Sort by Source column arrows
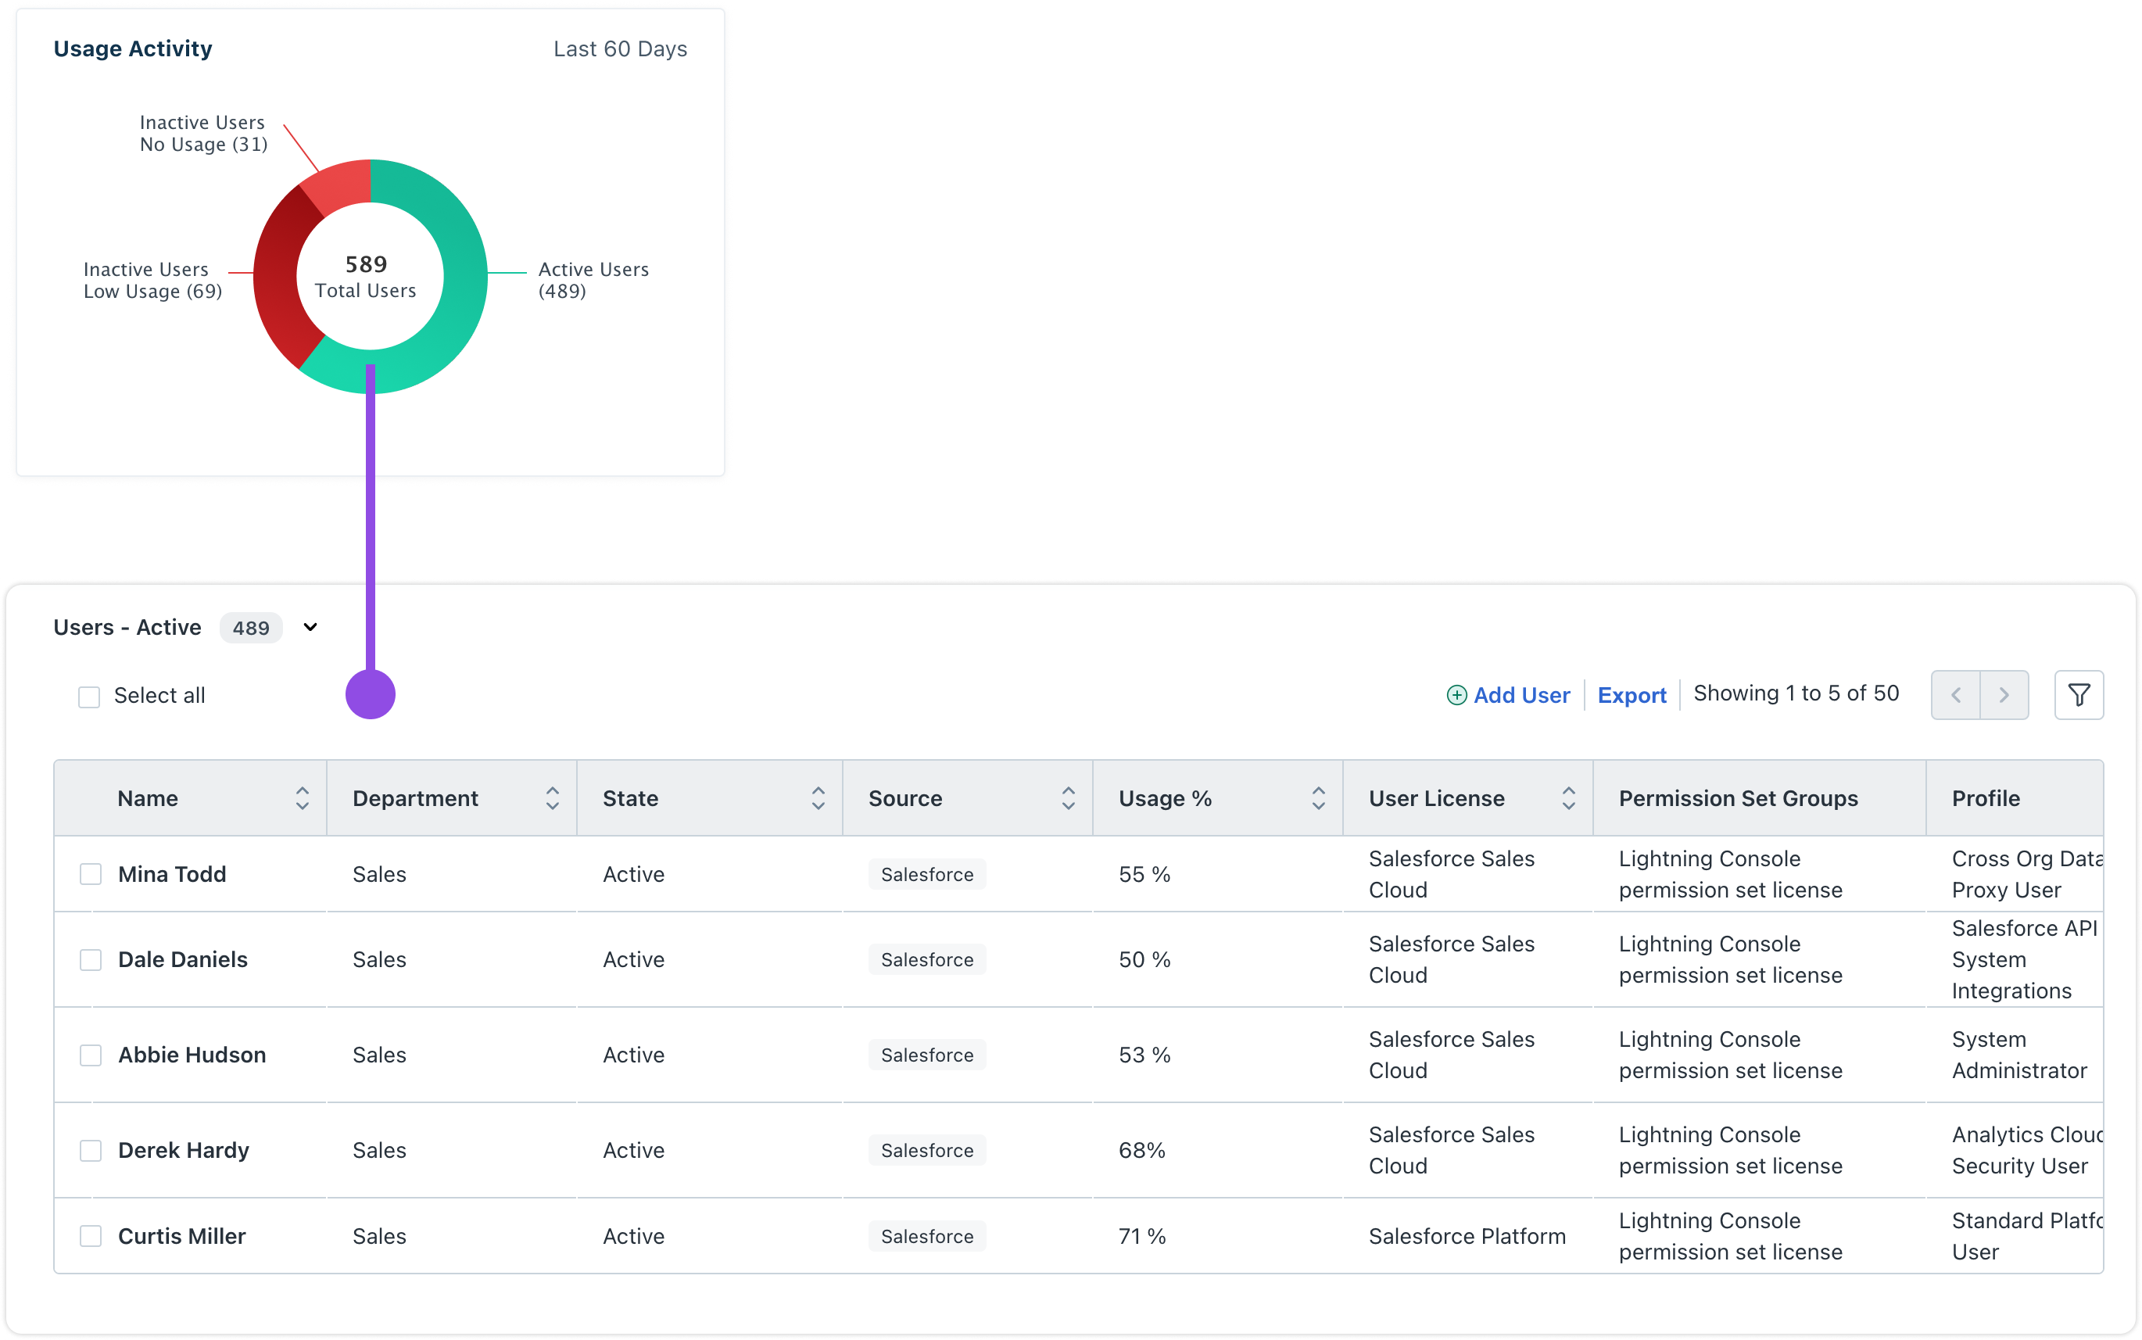The height and width of the screenshot is (1340, 2142). click(1069, 798)
